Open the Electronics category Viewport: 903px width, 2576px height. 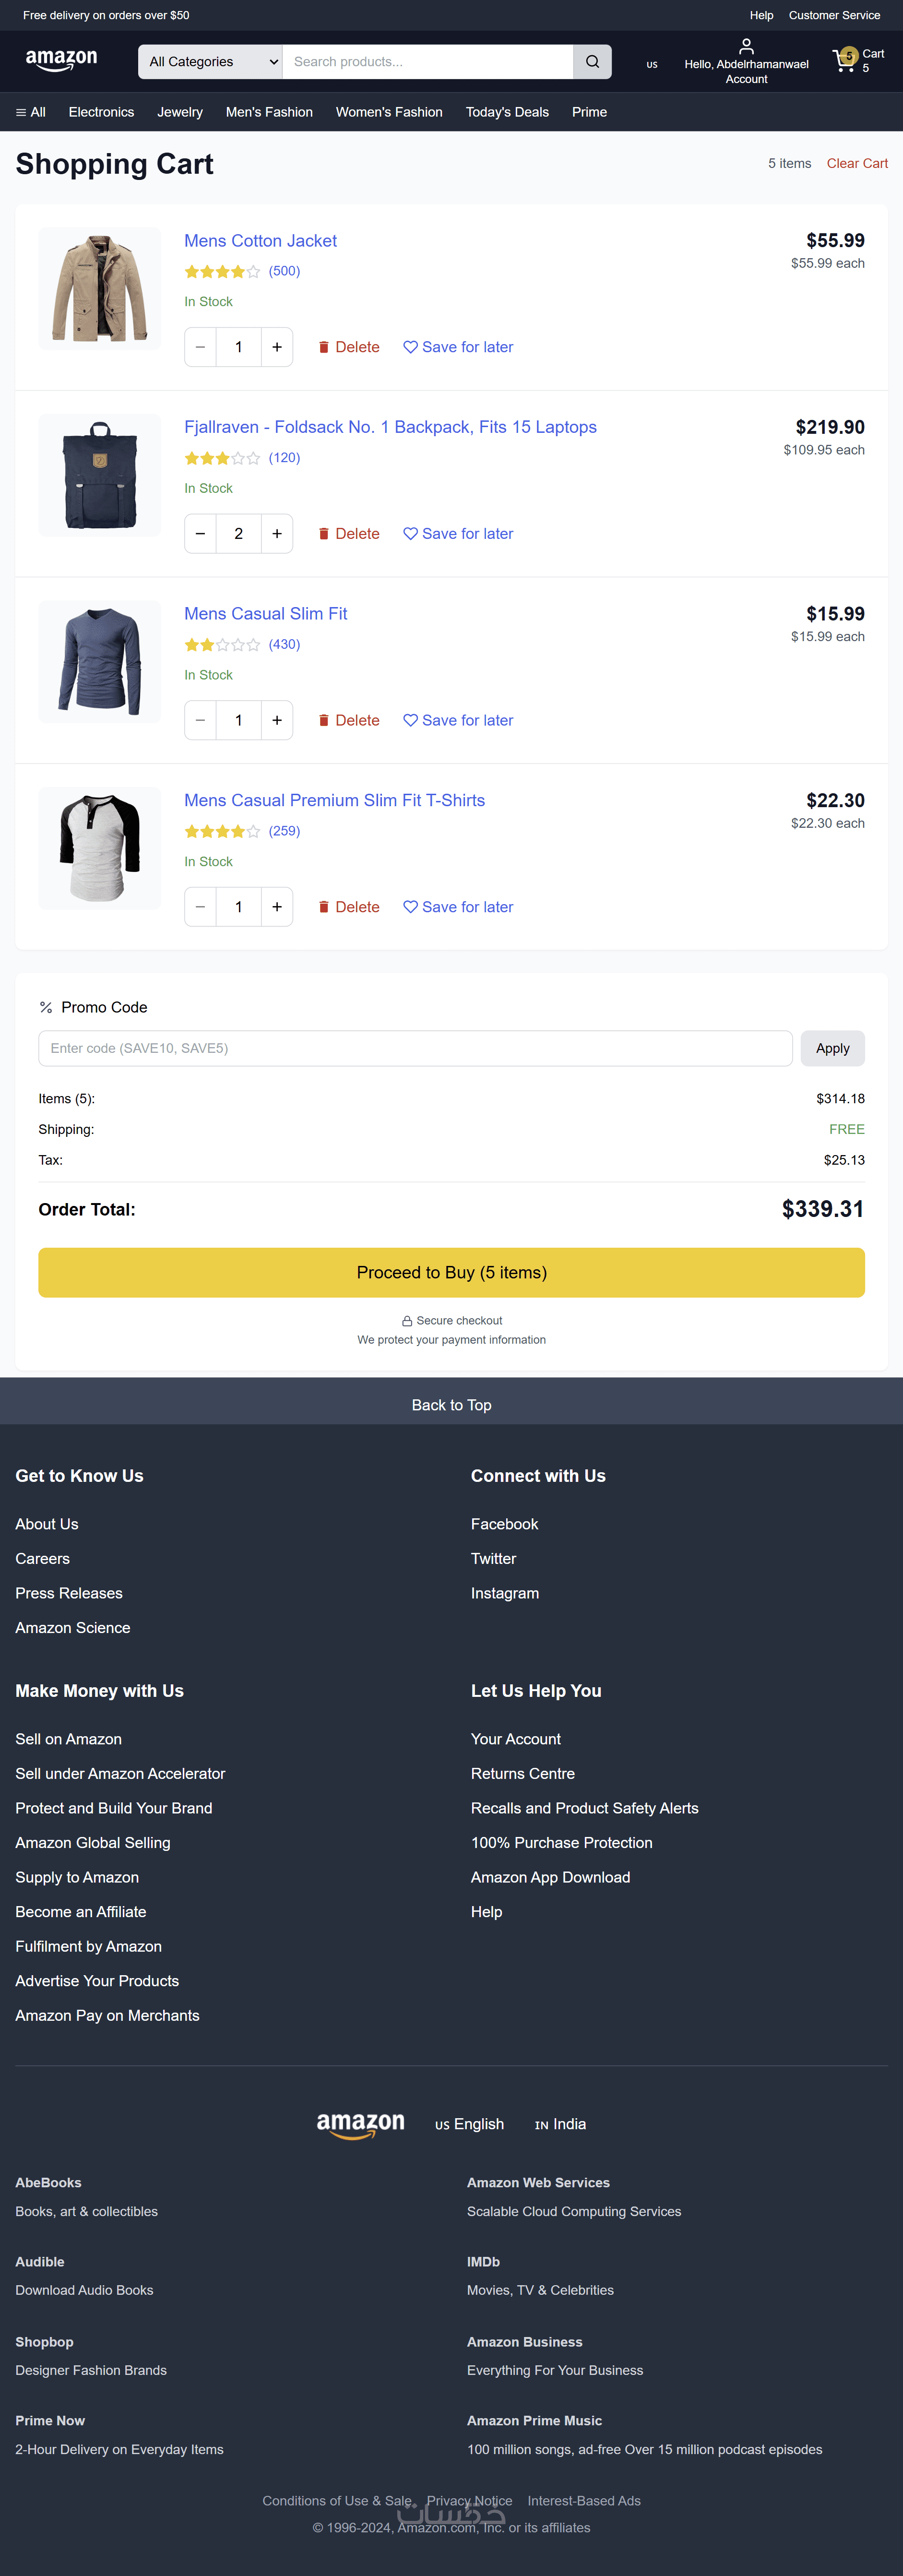click(x=101, y=112)
